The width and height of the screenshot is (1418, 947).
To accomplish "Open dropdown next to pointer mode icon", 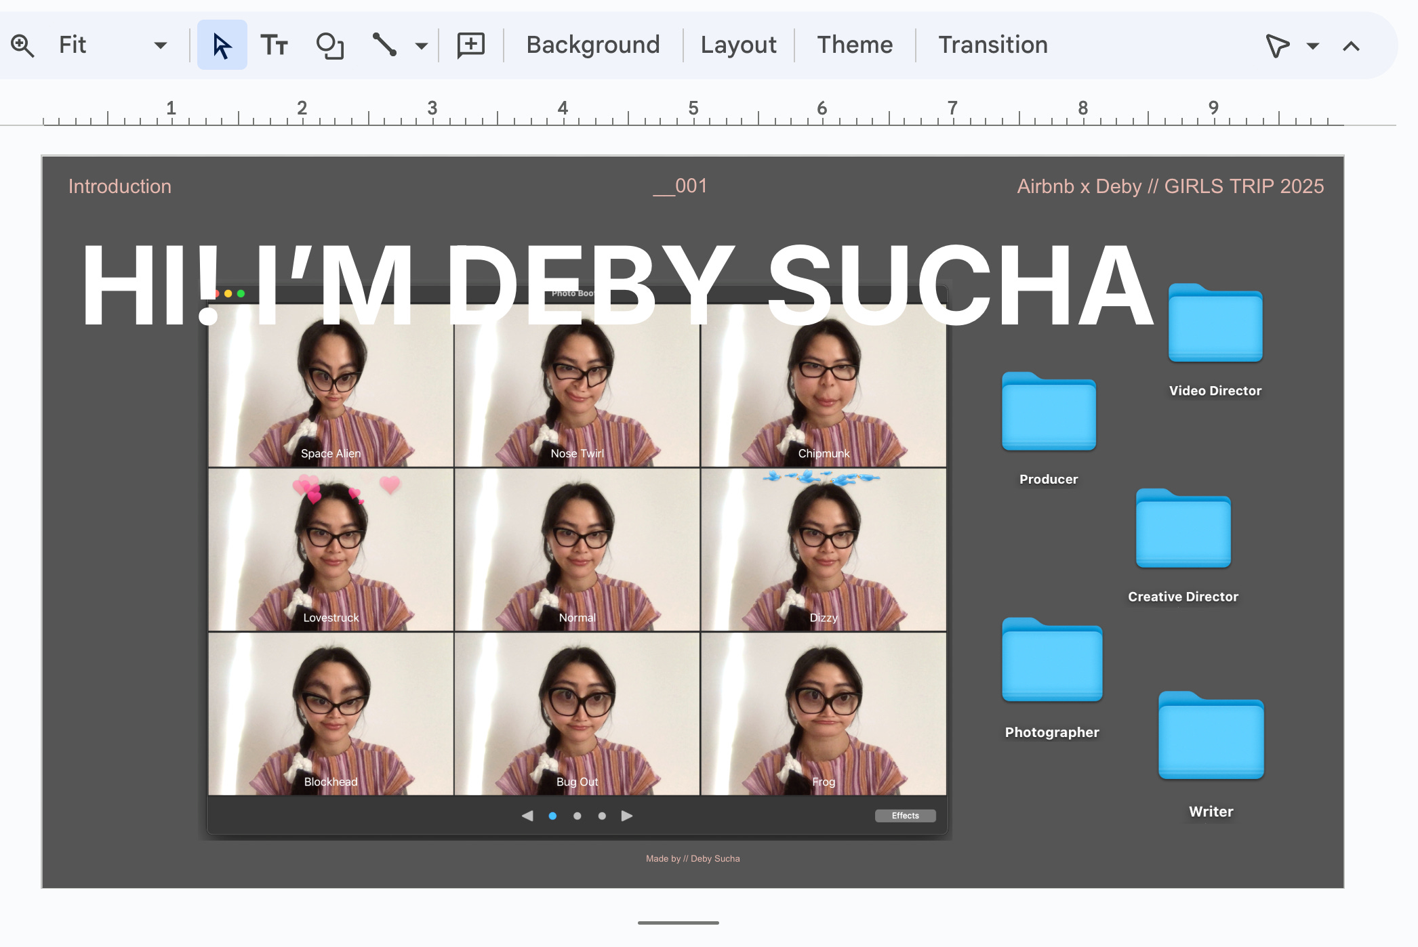I will pyautogui.click(x=1313, y=45).
